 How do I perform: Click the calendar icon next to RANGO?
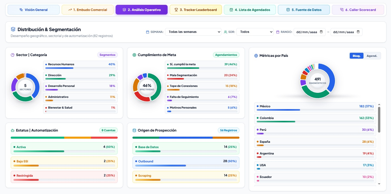pos(278,32)
